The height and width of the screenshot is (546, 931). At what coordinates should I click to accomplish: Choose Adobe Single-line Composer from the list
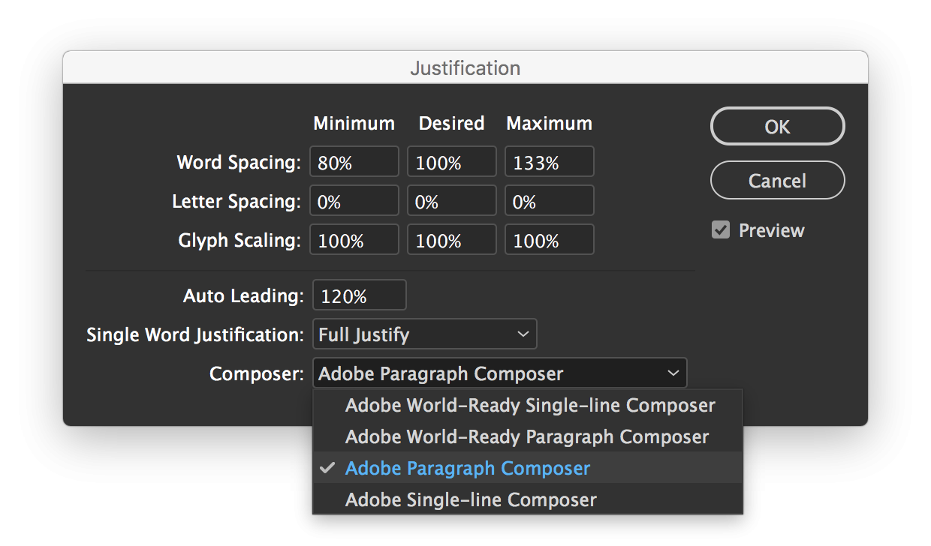click(x=470, y=499)
